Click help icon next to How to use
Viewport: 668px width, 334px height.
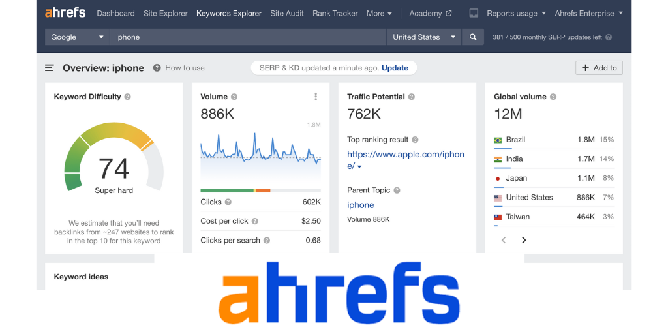(157, 68)
